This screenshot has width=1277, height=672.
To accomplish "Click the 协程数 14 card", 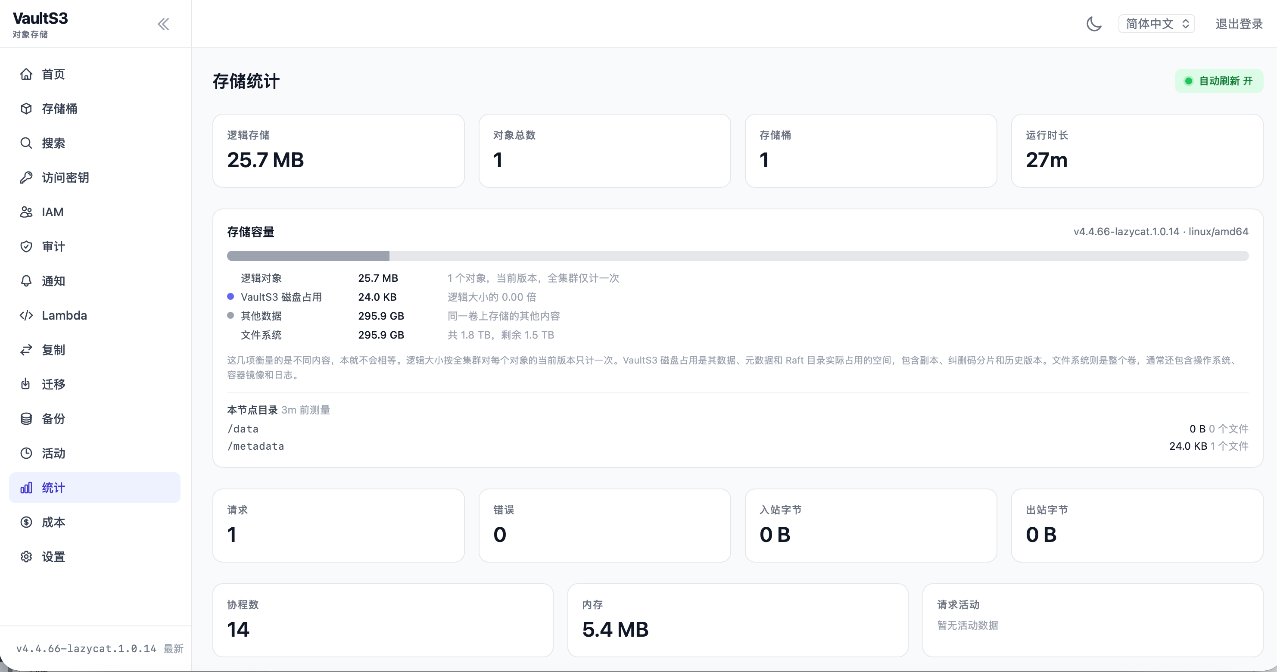I will click(x=383, y=620).
